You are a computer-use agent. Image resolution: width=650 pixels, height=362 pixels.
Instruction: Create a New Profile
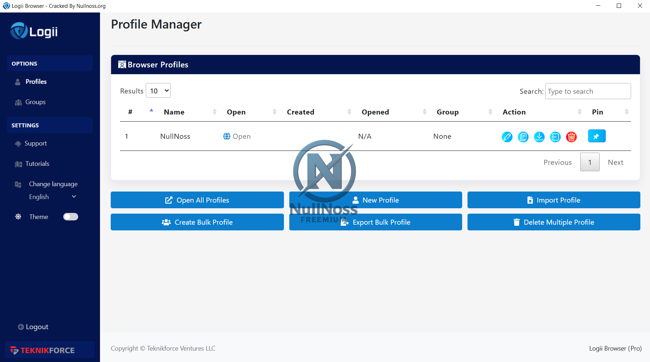pyautogui.click(x=376, y=200)
